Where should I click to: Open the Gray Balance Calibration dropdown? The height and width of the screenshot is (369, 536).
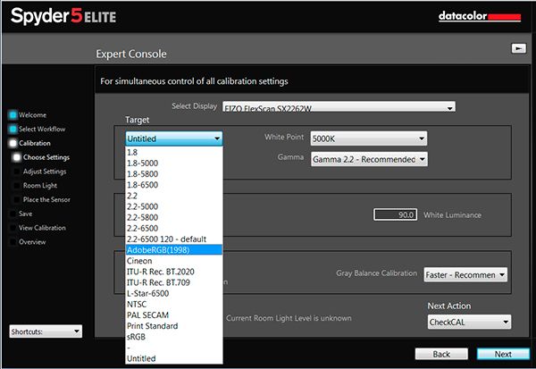[465, 274]
